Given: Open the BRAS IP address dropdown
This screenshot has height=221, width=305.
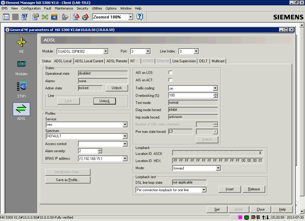Looking at the screenshot, I should (x=125, y=158).
